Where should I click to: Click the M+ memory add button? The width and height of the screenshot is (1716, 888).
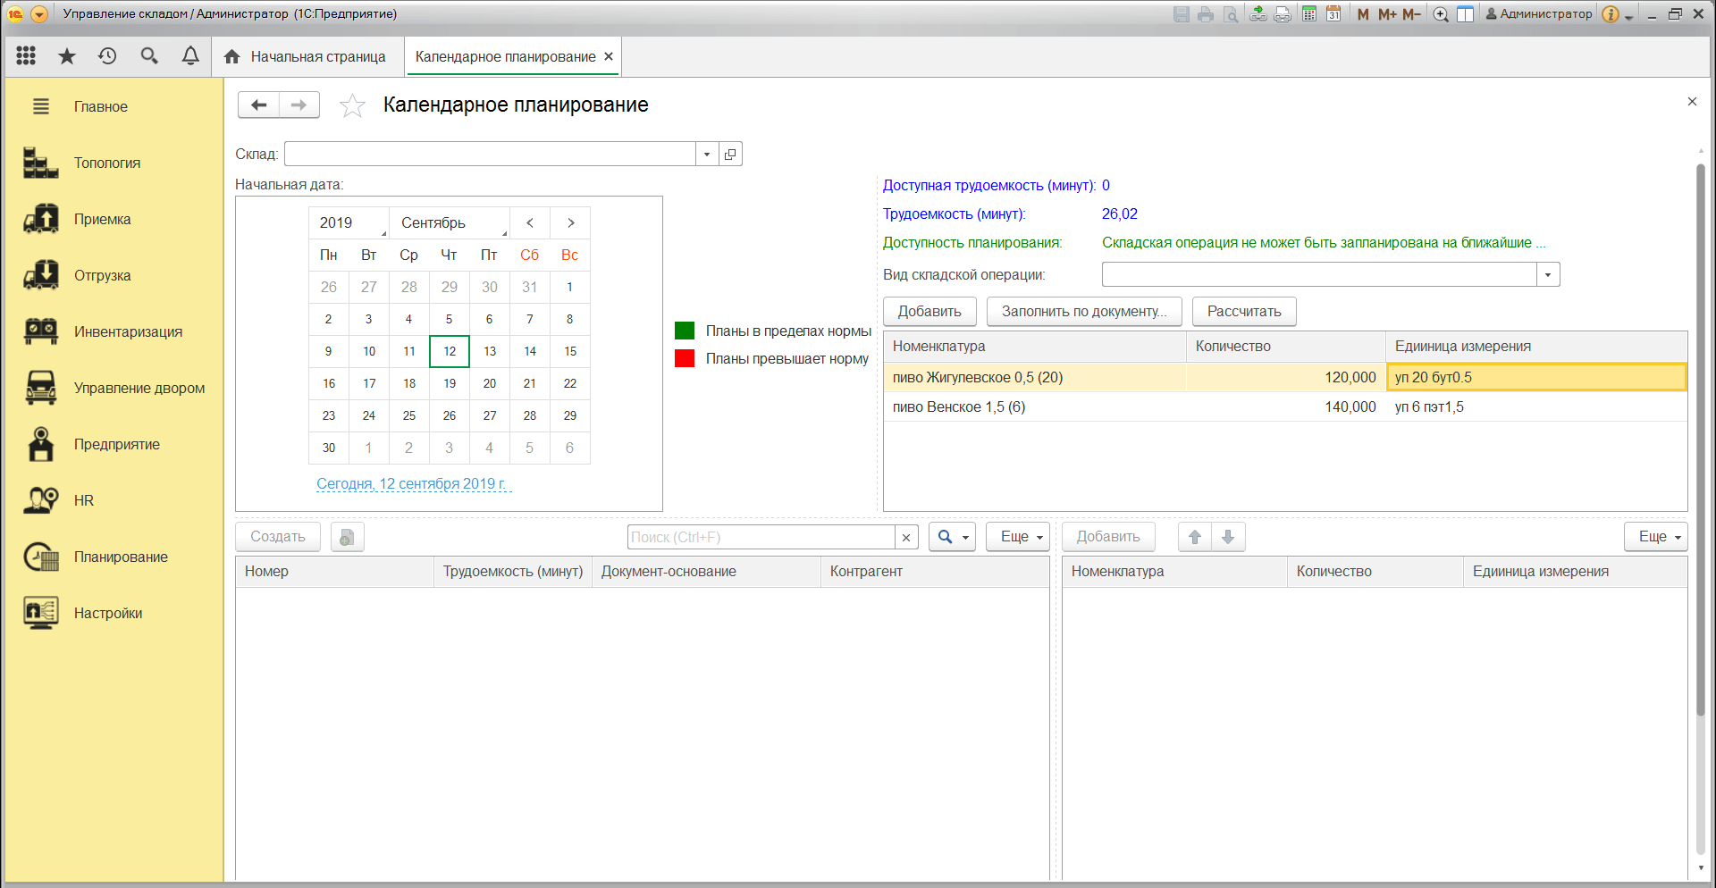pyautogui.click(x=1387, y=14)
